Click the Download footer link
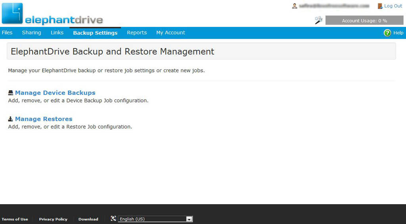This screenshot has width=406, height=224. (x=88, y=219)
